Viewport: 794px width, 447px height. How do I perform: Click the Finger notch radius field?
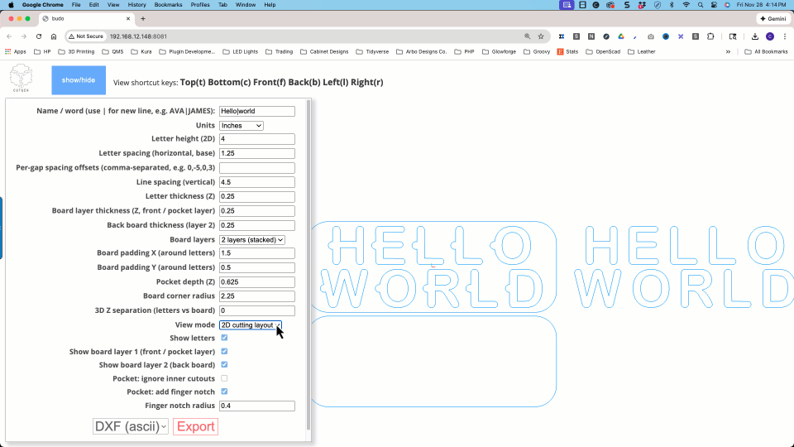click(x=257, y=406)
